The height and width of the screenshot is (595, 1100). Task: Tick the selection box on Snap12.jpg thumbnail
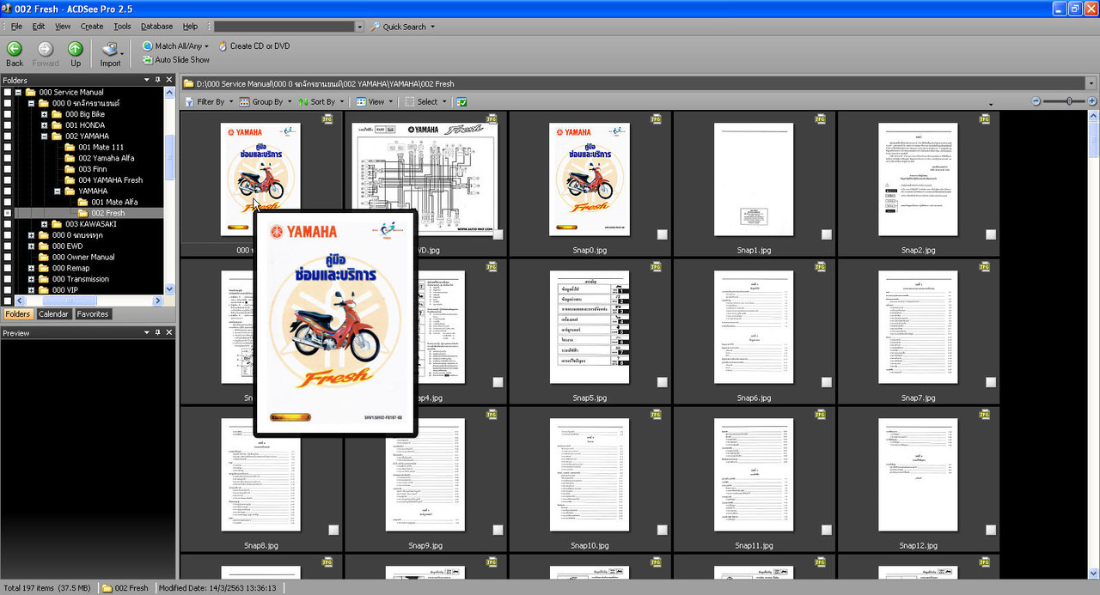tap(991, 530)
